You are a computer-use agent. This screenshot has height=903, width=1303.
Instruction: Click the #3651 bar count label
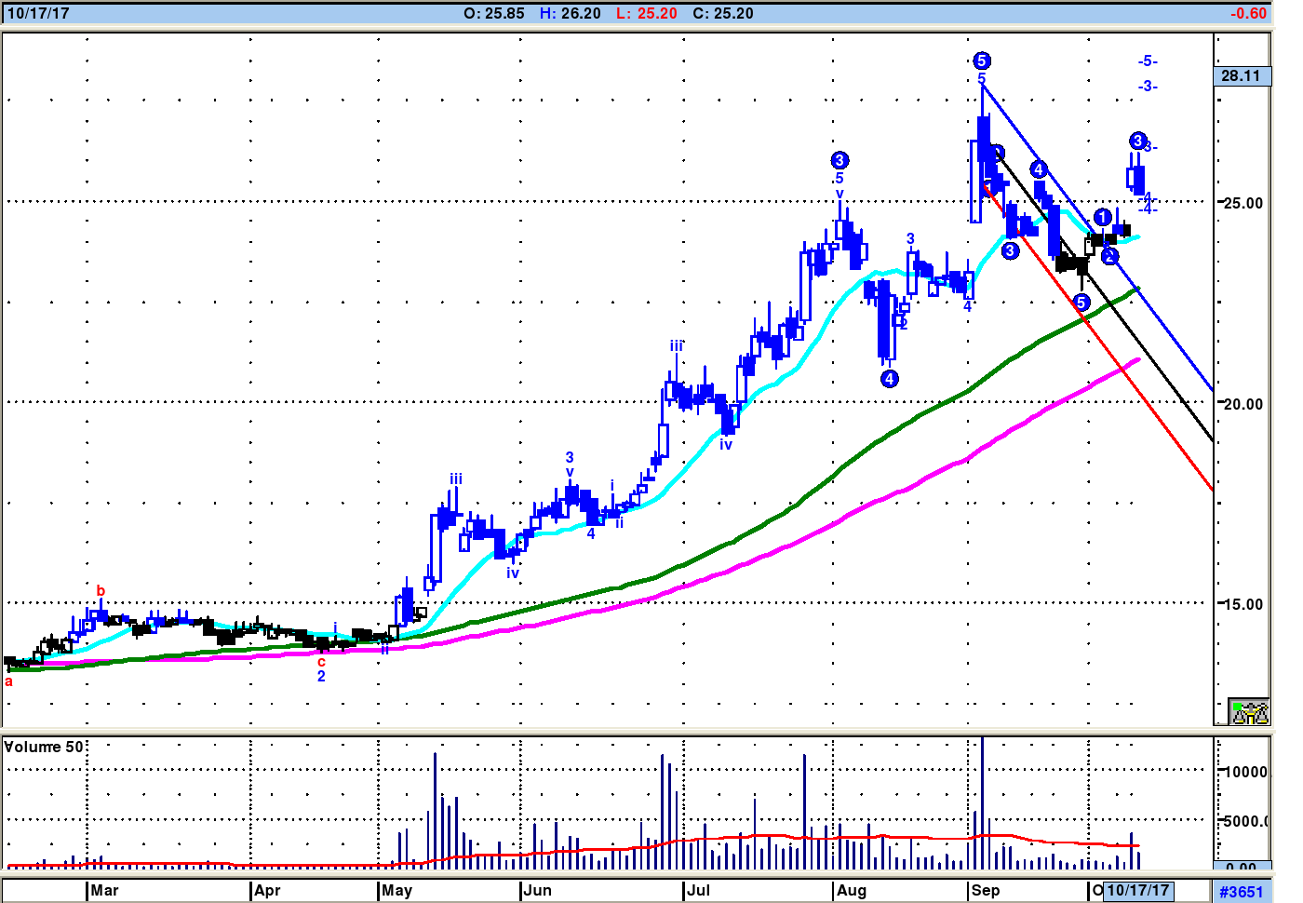(1242, 892)
